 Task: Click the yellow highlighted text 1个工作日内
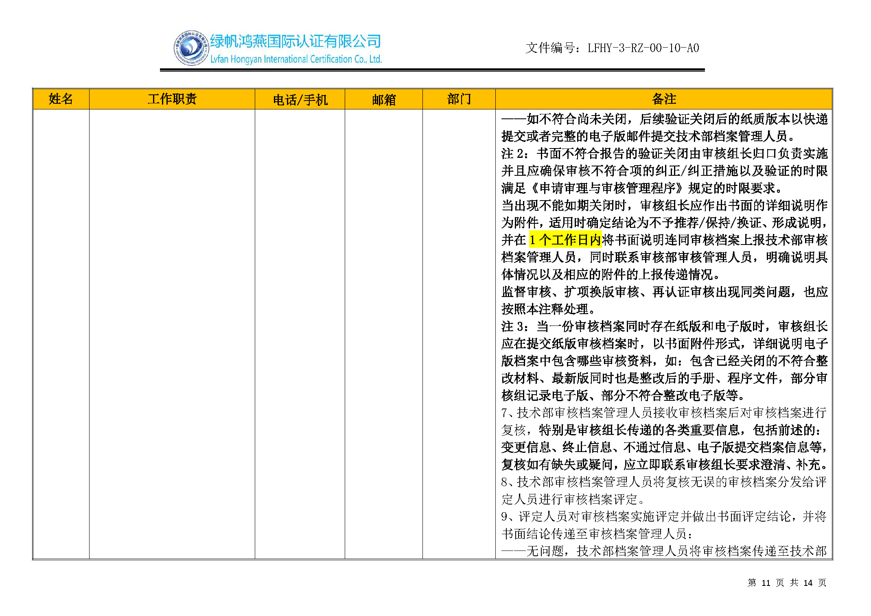(565, 240)
